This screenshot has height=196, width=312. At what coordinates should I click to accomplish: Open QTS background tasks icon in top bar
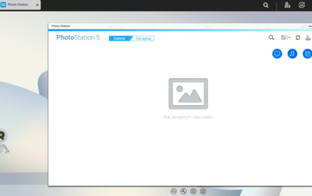point(287,5)
